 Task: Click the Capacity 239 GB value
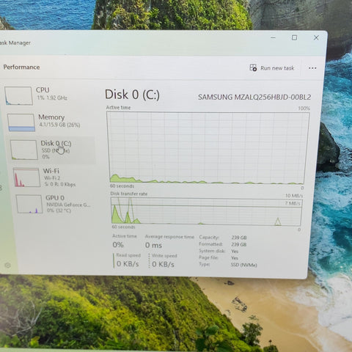tap(239, 238)
